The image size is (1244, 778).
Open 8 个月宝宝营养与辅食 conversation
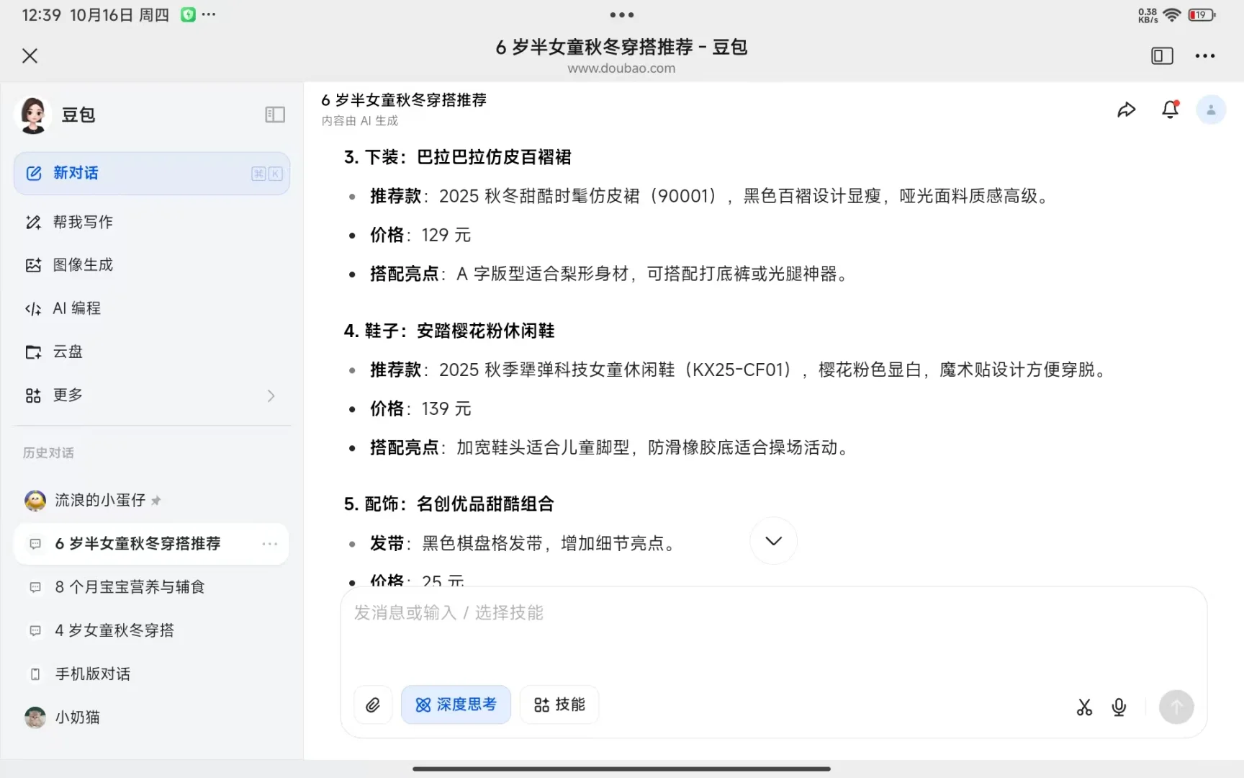coord(152,587)
